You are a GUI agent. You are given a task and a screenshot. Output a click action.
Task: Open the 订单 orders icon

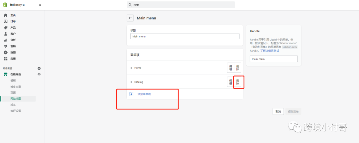[6, 22]
